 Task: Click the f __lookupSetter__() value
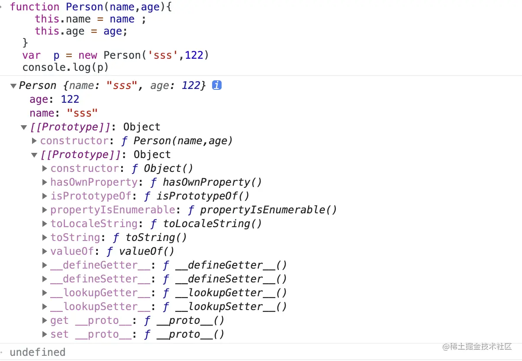pyautogui.click(x=225, y=307)
